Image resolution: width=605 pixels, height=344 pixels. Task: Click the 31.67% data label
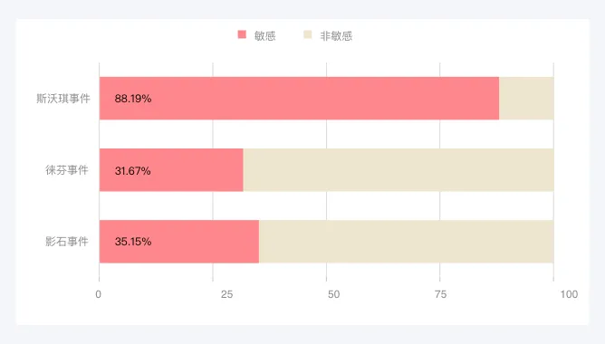133,170
